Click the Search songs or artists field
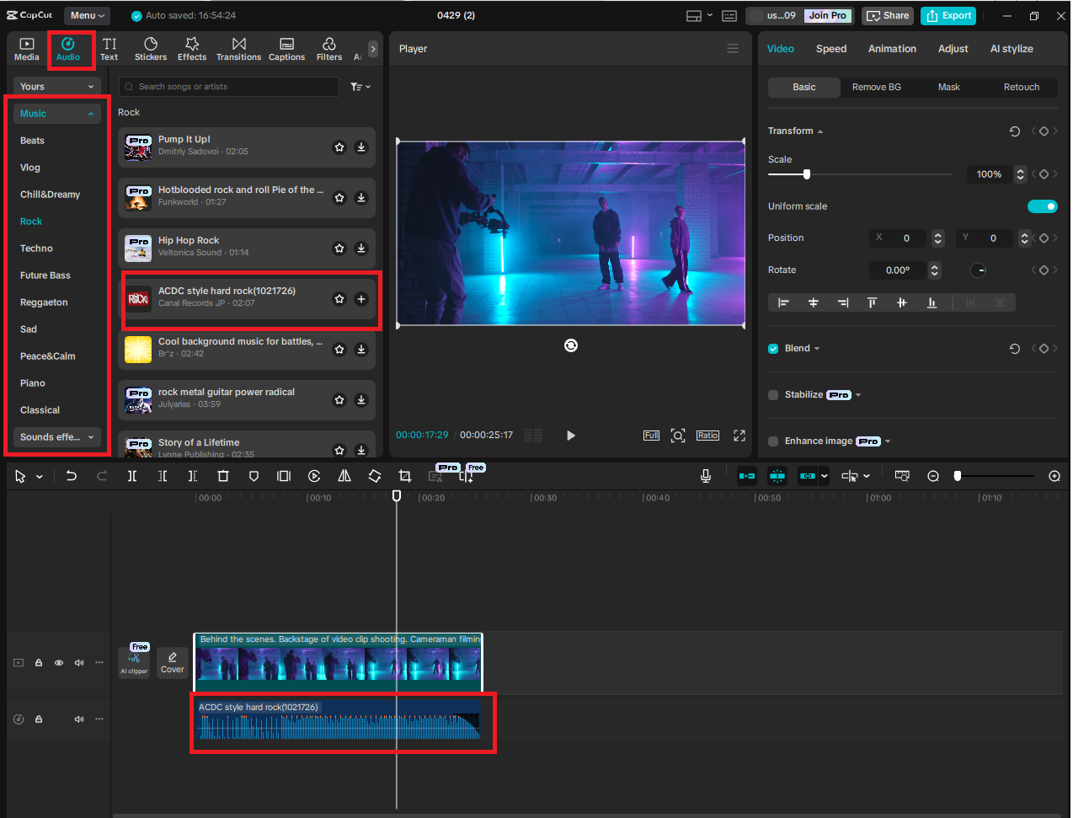 point(229,87)
